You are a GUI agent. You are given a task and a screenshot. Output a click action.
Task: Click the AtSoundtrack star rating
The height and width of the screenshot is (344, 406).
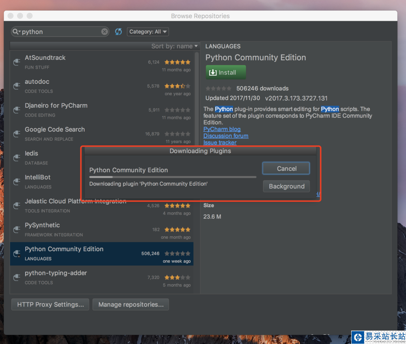coord(177,62)
